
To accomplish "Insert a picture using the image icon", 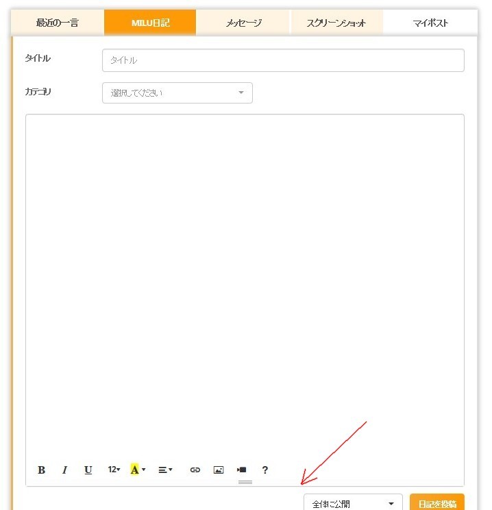I will [x=219, y=470].
